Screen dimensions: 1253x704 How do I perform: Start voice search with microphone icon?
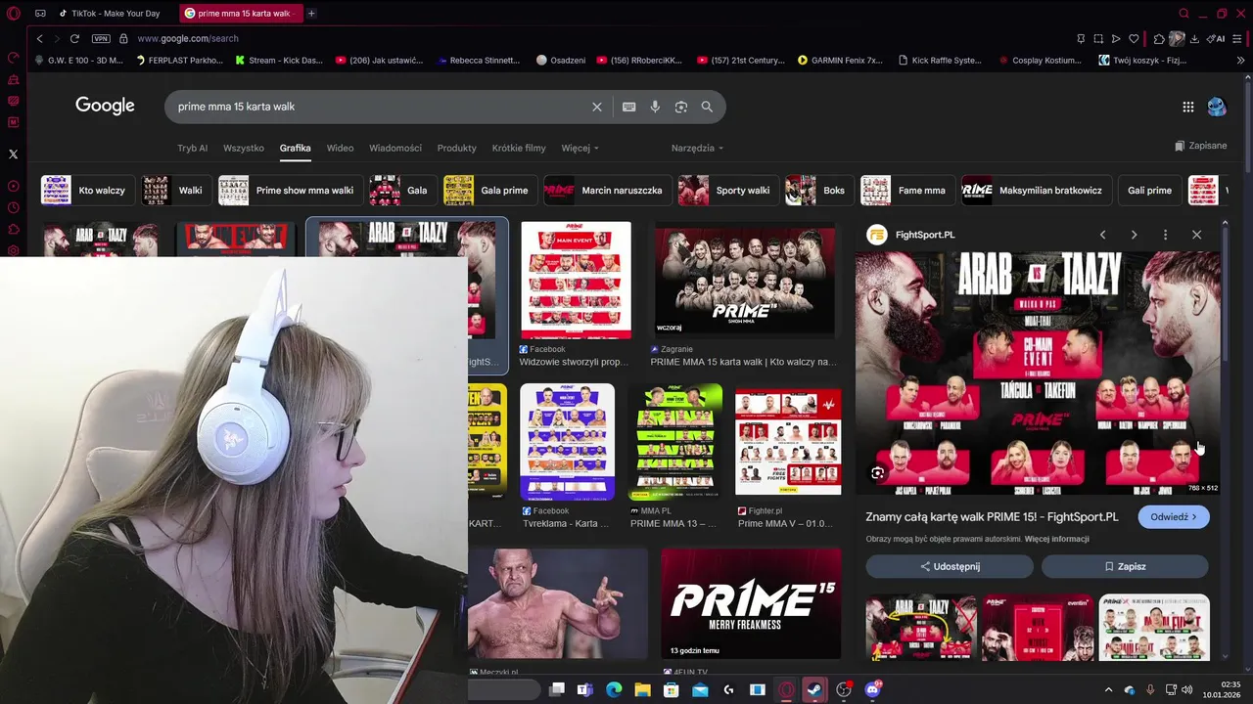click(655, 107)
